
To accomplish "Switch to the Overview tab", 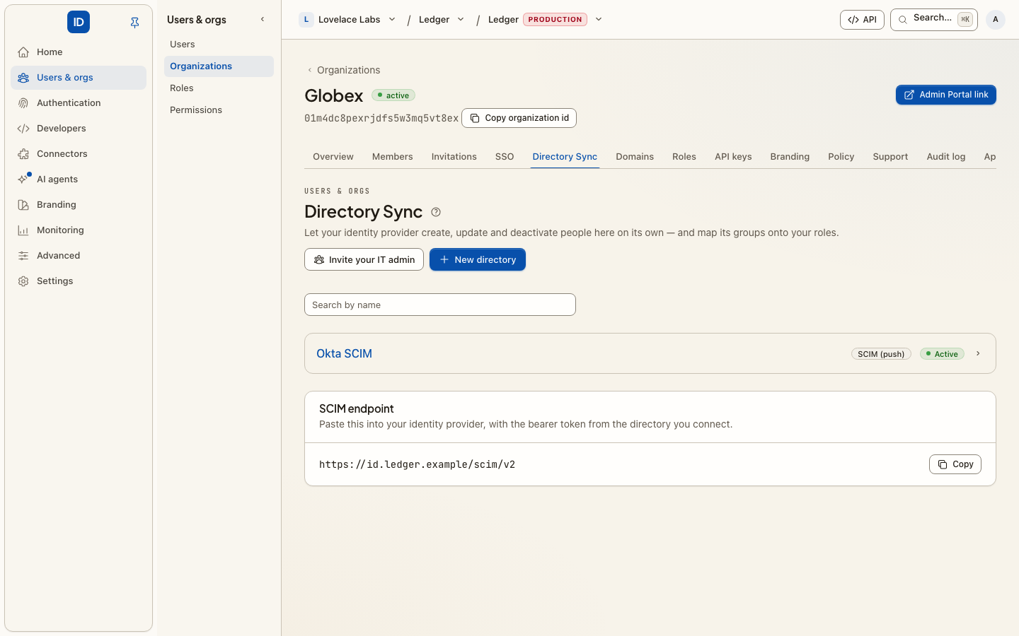I will [x=333, y=157].
